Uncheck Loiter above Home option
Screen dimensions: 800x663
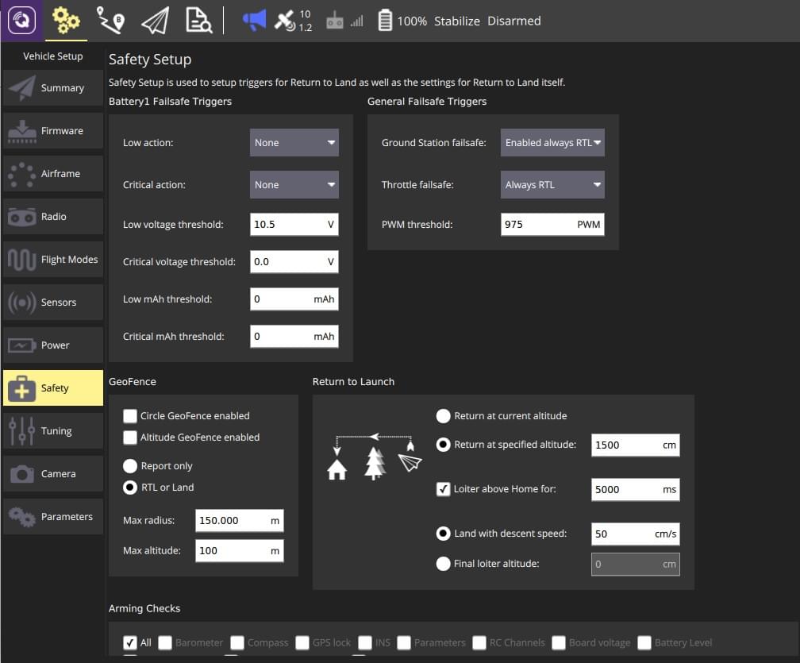coord(444,489)
